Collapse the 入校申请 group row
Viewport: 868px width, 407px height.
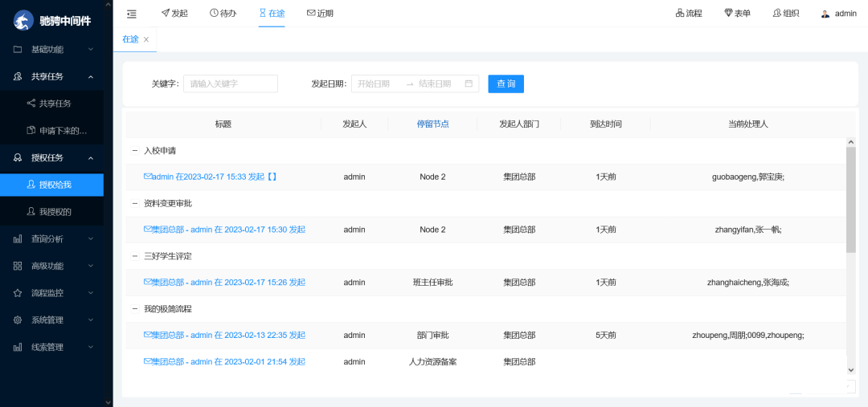(x=135, y=150)
